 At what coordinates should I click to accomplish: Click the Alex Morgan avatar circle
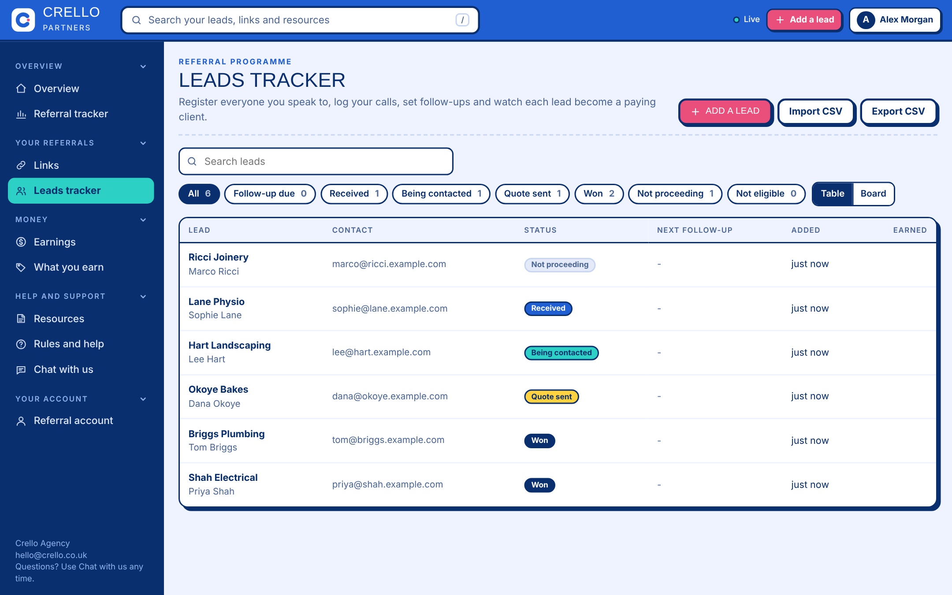pos(866,20)
